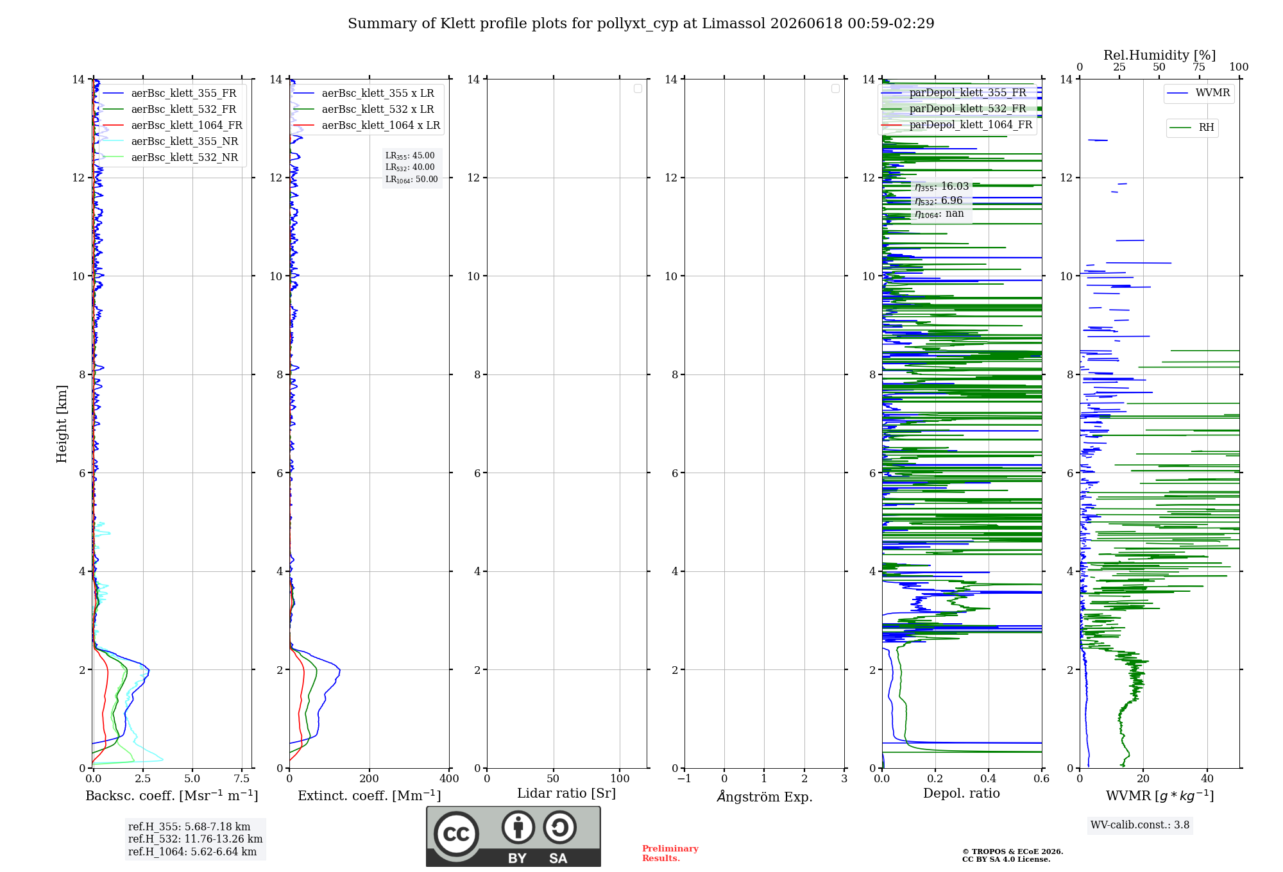Click the blue line swatch for aerBsc_klett_355_FR
Viewport: 1283px width, 872px height.
[x=114, y=93]
